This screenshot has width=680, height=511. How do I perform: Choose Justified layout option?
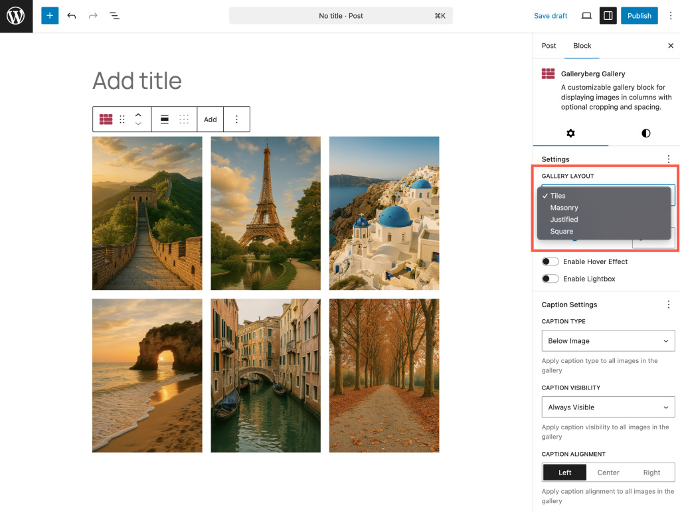pyautogui.click(x=564, y=220)
